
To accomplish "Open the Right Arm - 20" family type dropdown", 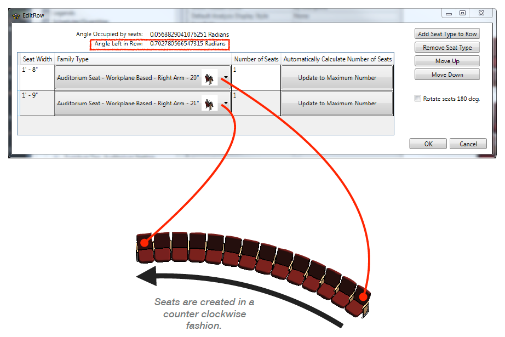I will click(225, 77).
